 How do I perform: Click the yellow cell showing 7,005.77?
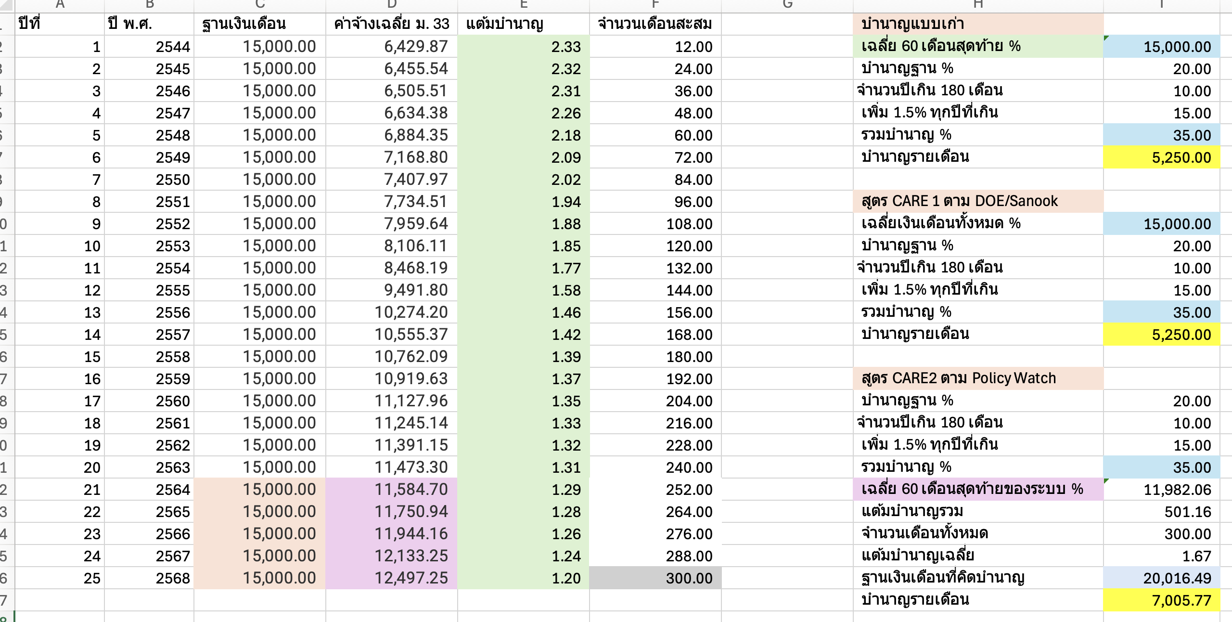pos(1161,600)
